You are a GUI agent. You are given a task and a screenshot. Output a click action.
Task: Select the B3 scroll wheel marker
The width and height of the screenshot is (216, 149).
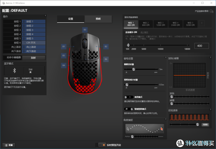pos(85,30)
